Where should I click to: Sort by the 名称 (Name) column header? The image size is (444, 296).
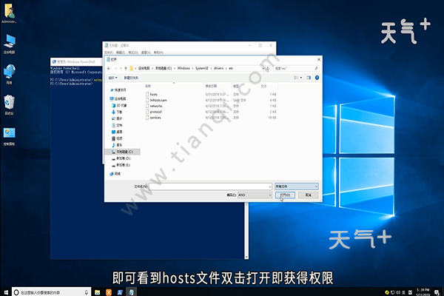[148, 86]
